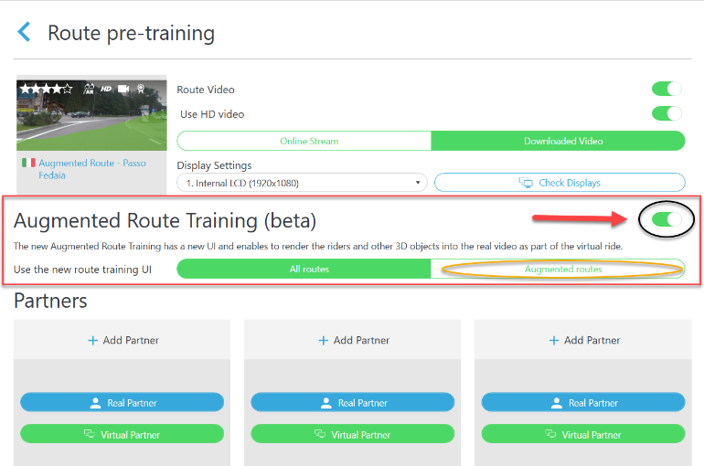Open the Display Settings dropdown
Image resolution: width=704 pixels, height=466 pixels.
[302, 183]
